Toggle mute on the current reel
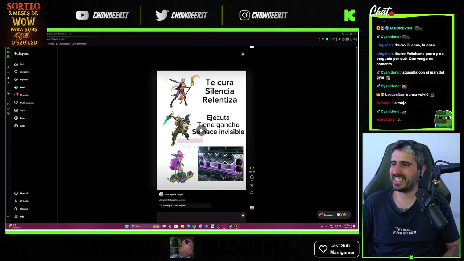 coord(243,54)
